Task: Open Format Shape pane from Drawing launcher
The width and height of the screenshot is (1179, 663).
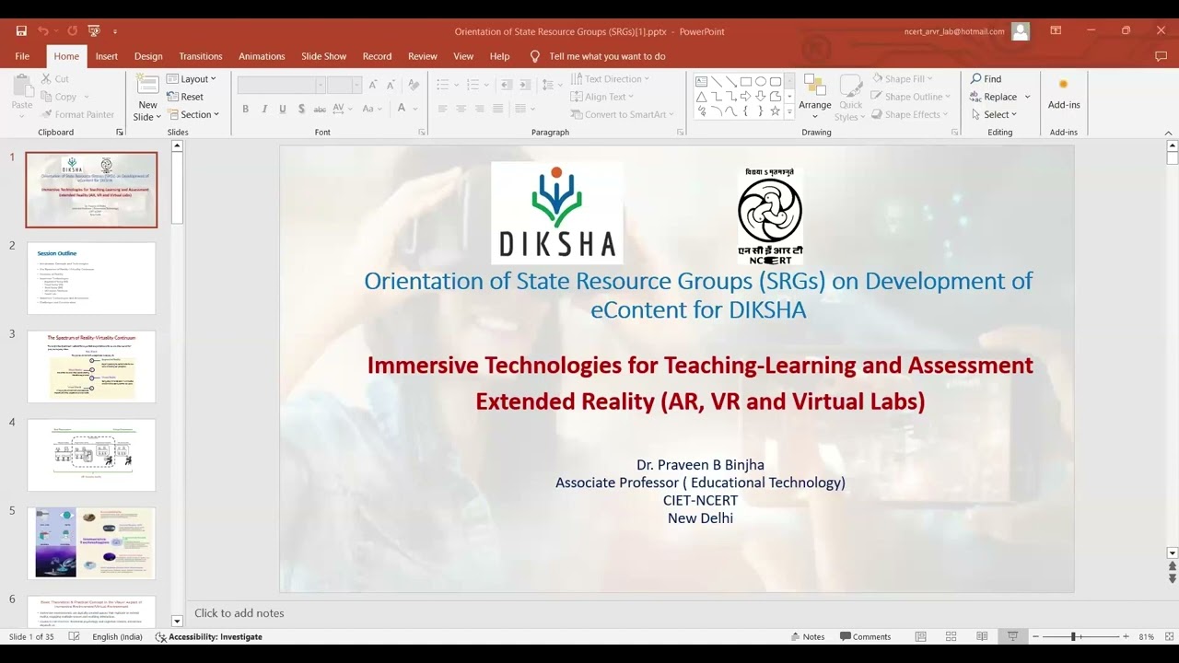Action: click(954, 133)
